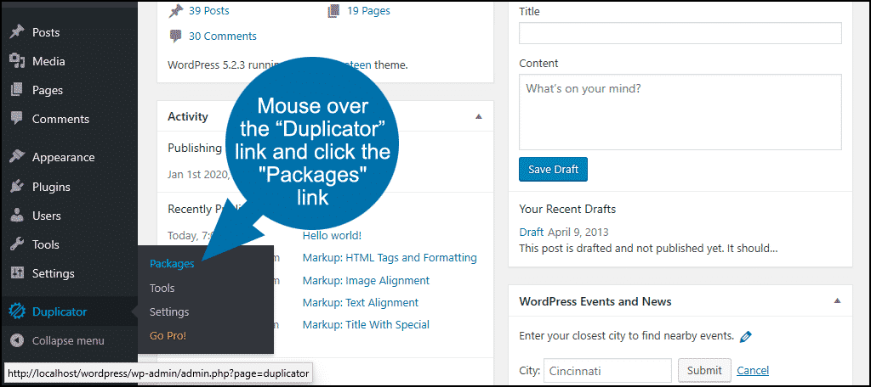Open Markup: HTML Tags and Formatting link

coord(390,258)
